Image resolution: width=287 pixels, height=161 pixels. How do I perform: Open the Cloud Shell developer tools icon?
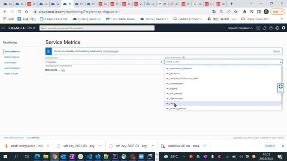[x=258, y=28]
